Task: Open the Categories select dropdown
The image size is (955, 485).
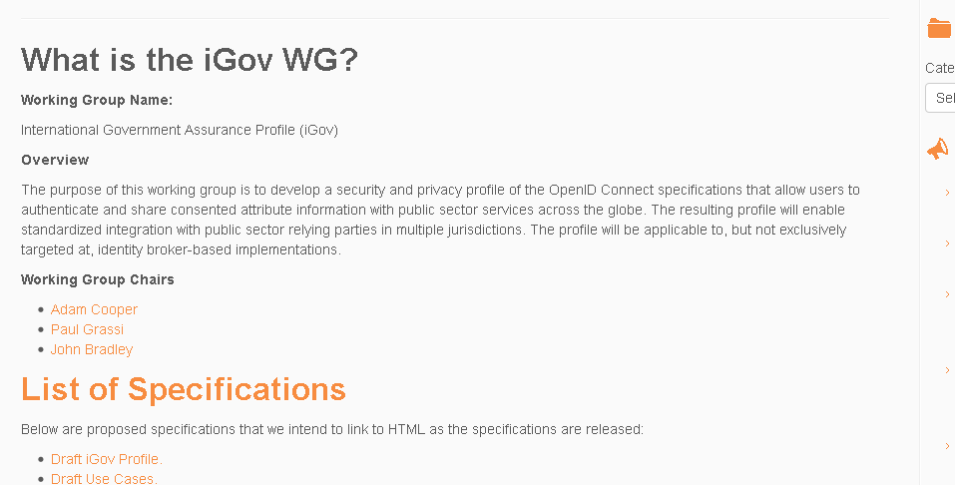Action: point(941,98)
